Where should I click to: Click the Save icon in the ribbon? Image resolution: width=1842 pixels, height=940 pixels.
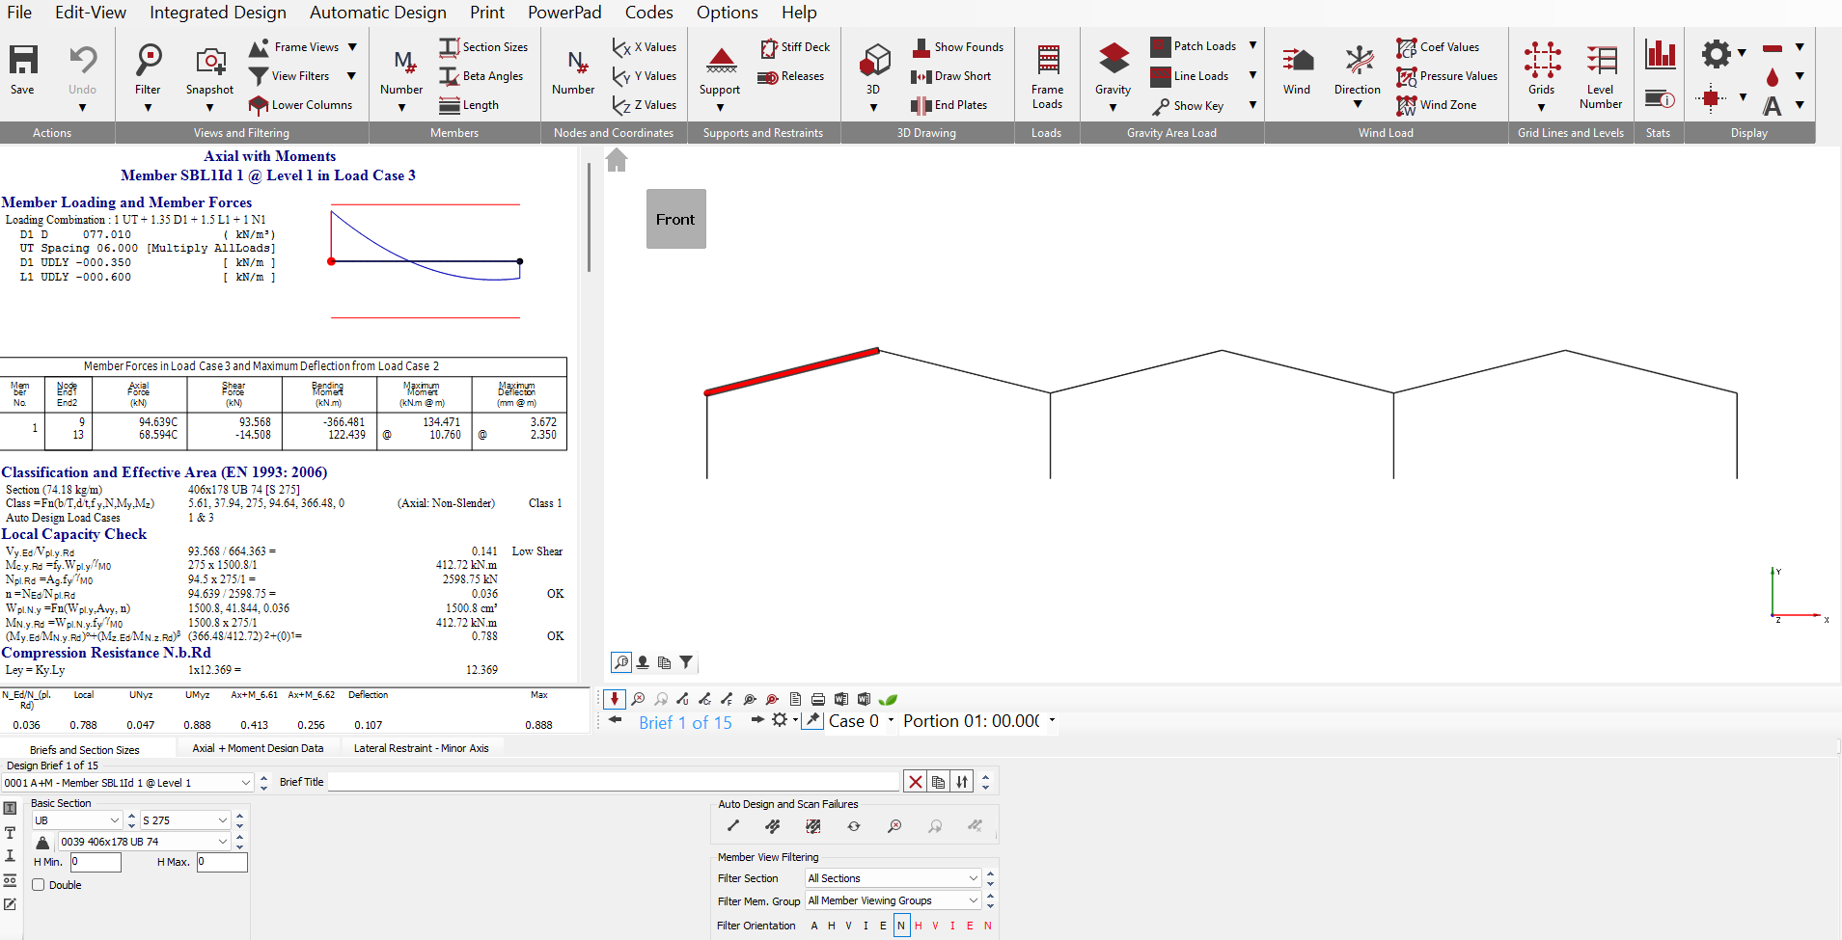[x=23, y=62]
